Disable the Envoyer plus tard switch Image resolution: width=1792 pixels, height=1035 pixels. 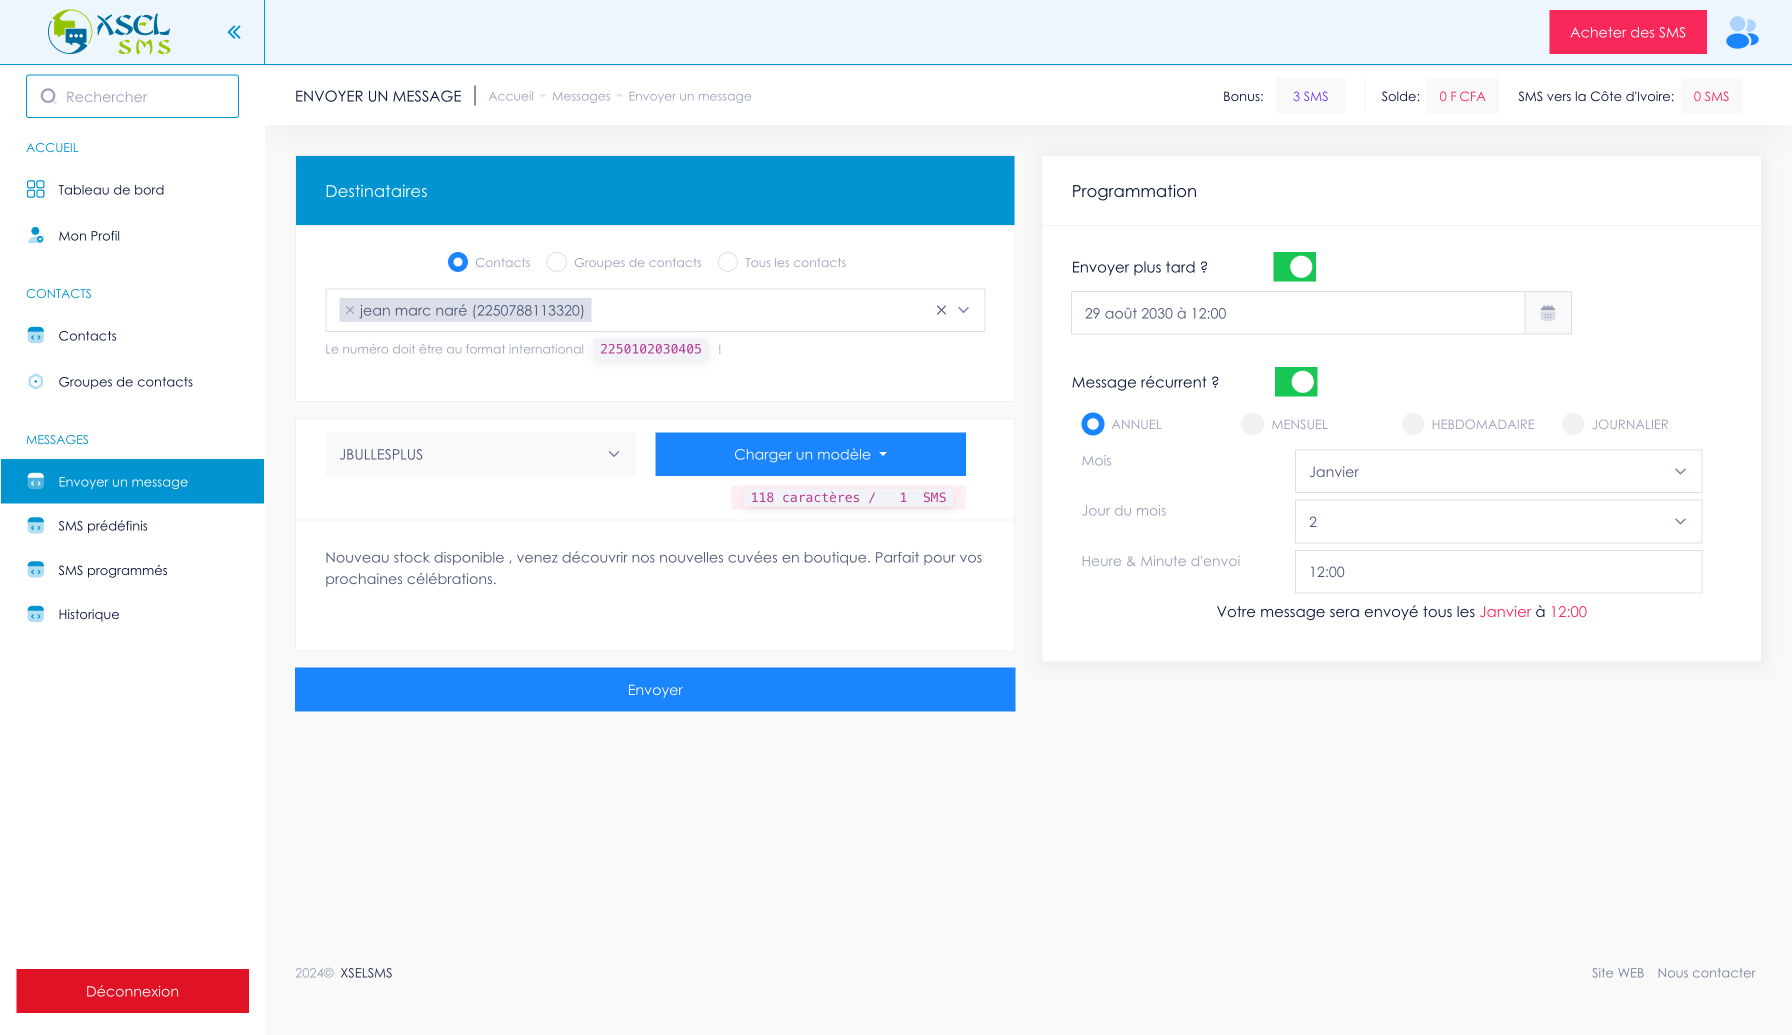[1294, 266]
